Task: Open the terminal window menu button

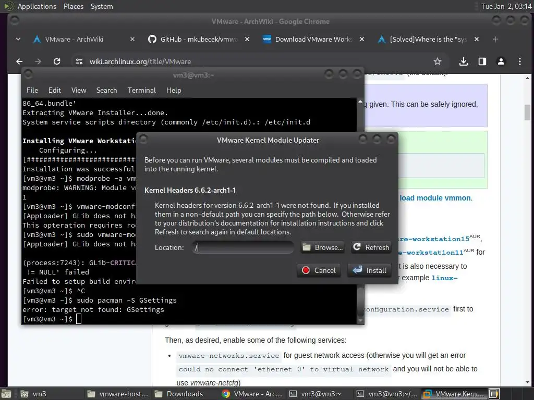Action: point(28,74)
